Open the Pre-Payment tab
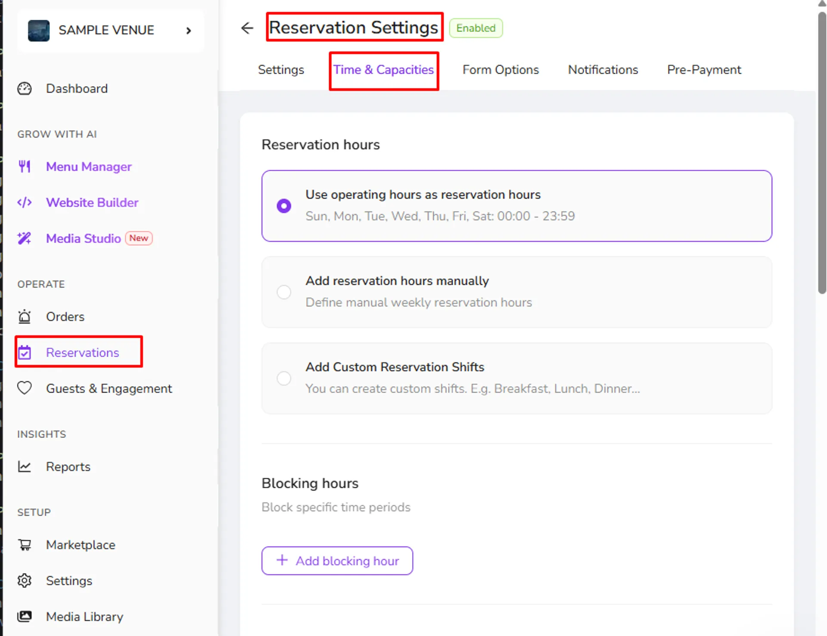Viewport: 827px width, 636px height. pos(704,69)
